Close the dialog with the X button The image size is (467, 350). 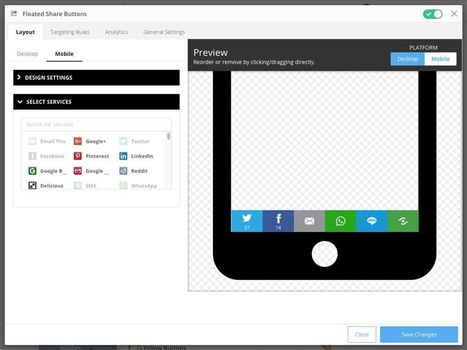[454, 13]
